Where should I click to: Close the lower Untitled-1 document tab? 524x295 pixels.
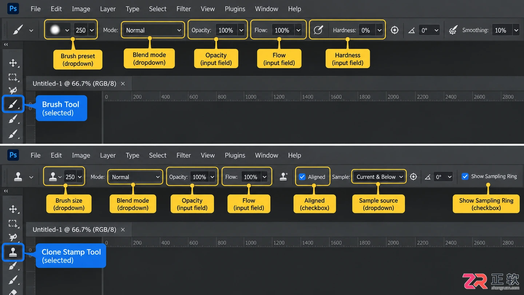click(x=123, y=229)
